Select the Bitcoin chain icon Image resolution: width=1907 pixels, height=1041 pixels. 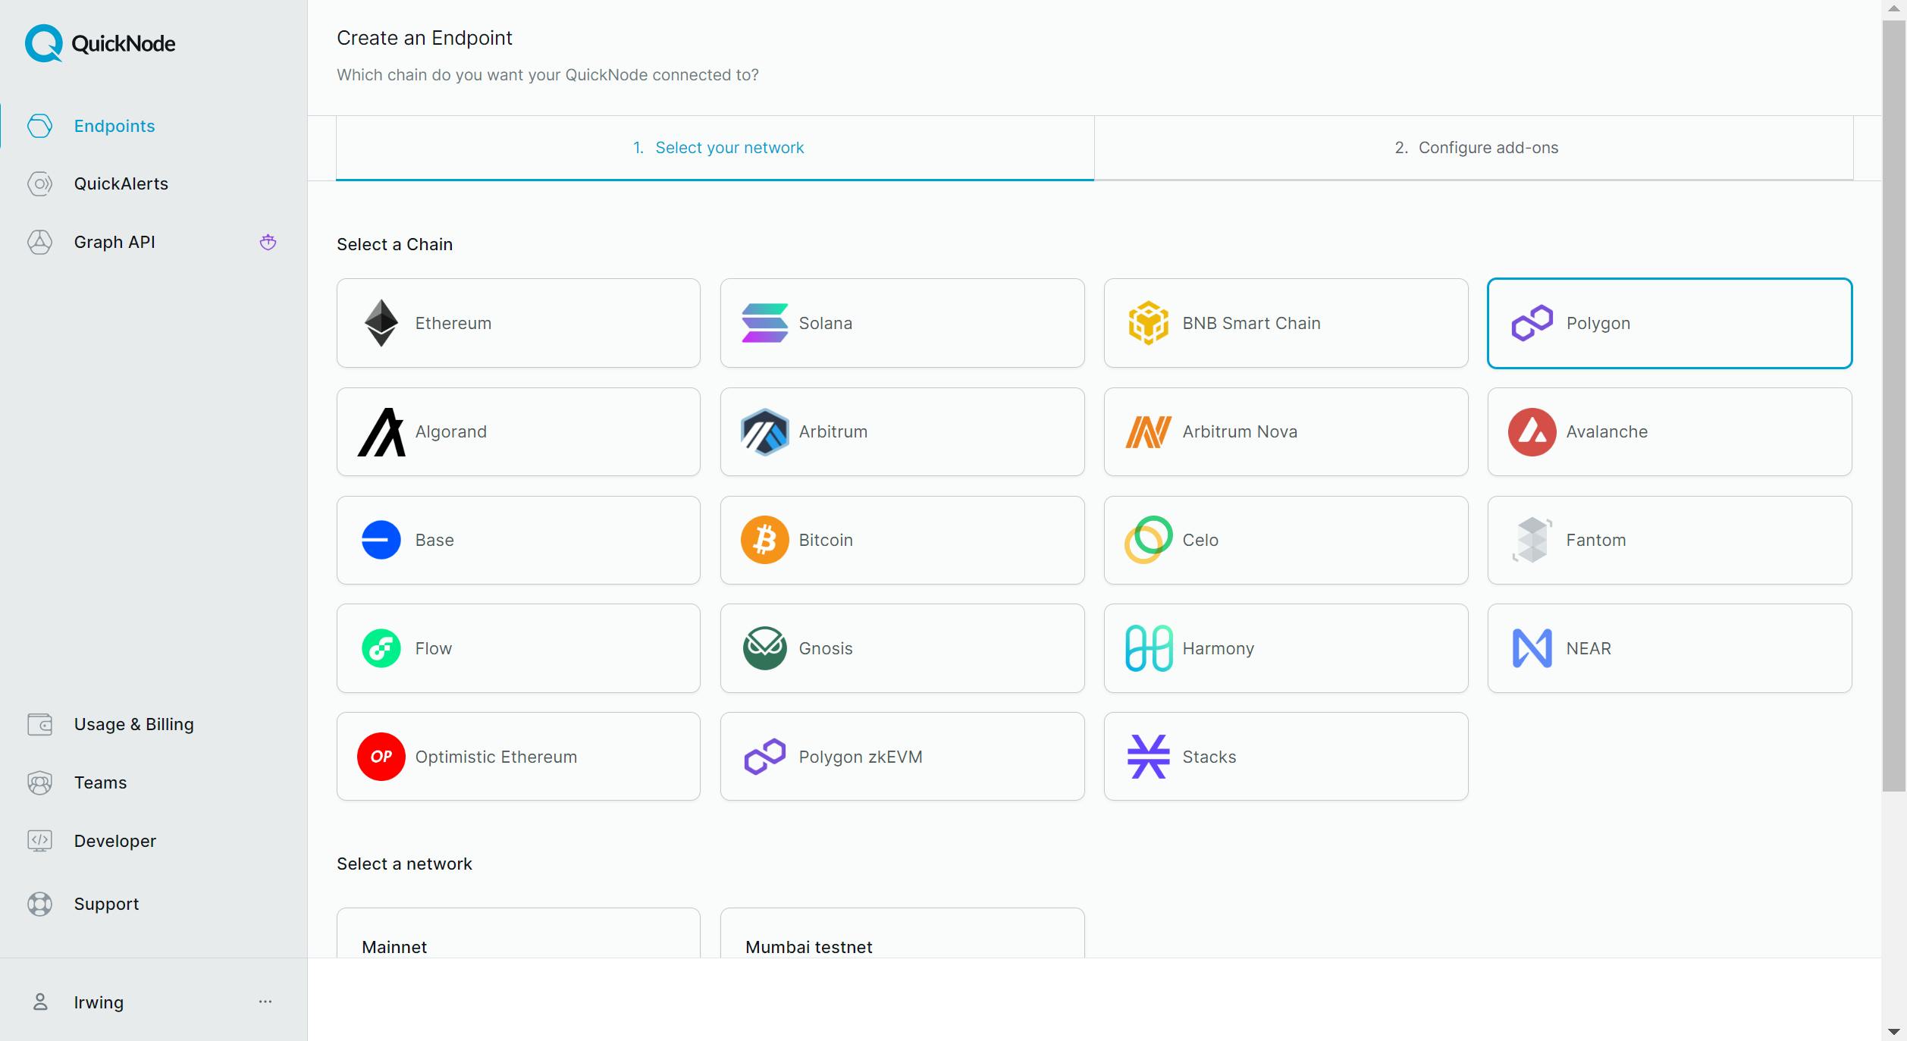(764, 538)
